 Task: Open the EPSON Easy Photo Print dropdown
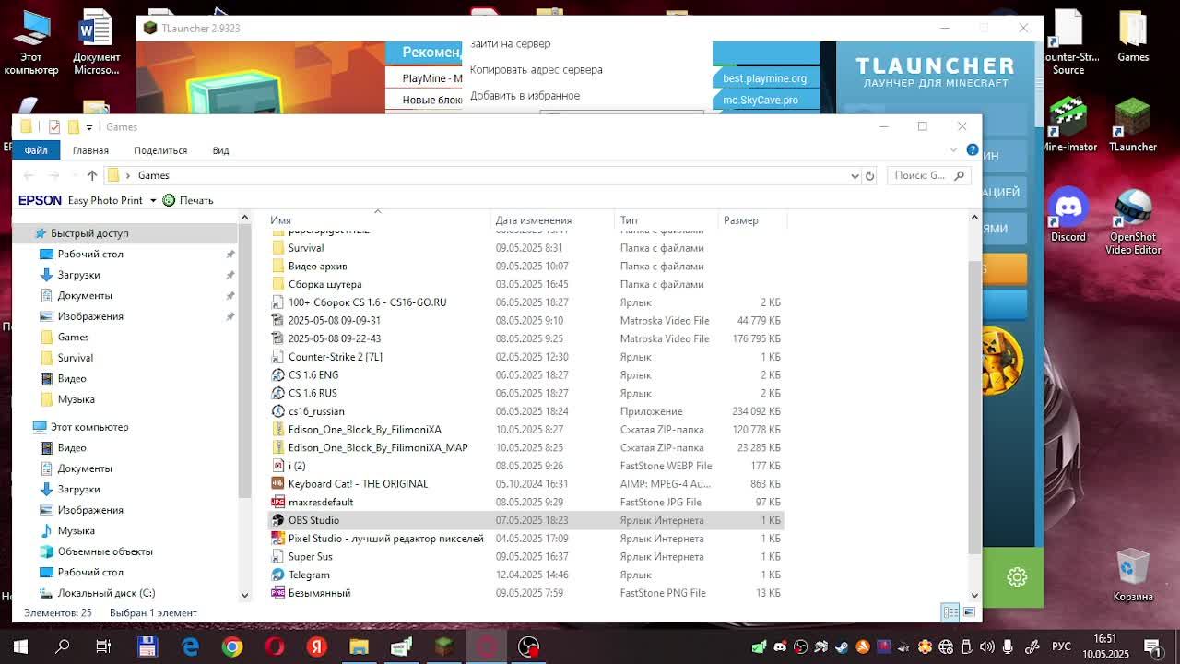153,201
